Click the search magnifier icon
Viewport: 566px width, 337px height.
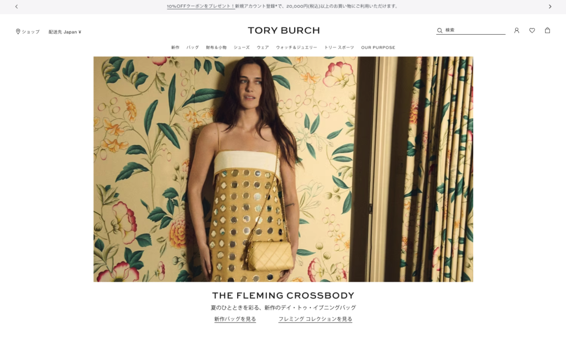point(439,30)
